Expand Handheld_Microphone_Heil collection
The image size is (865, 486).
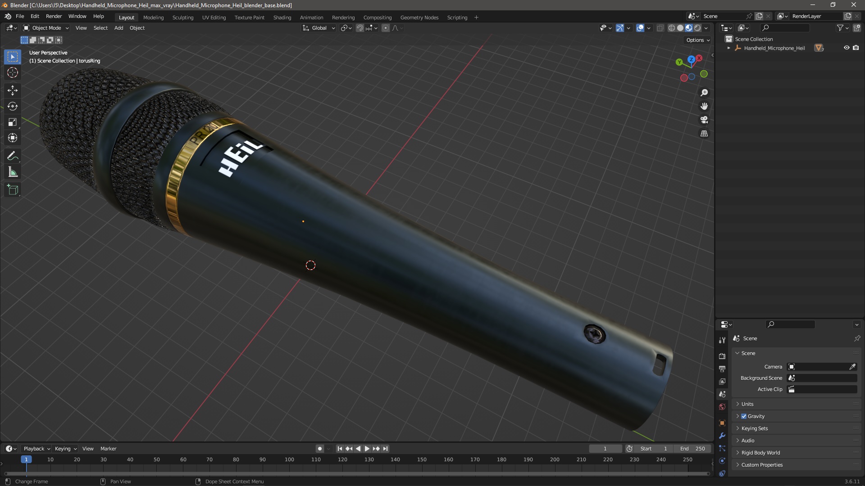(729, 48)
